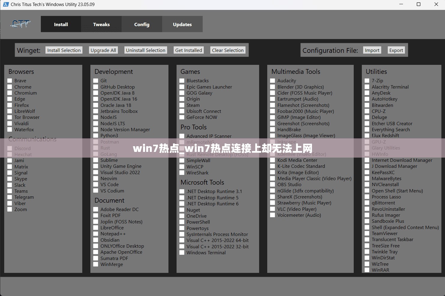Check the 7-Zip checkbox
Viewport: 445px width, 296px height.
367,81
